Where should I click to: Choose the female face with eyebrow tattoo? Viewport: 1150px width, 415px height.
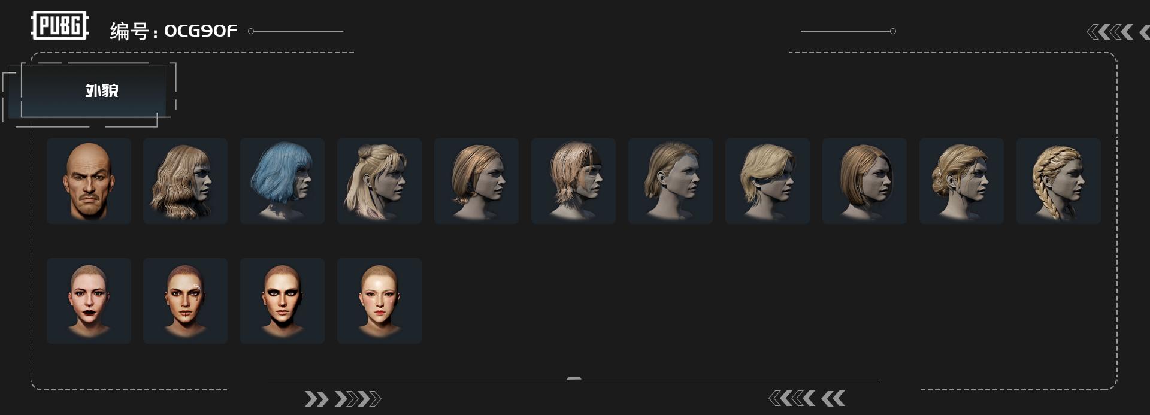185,301
